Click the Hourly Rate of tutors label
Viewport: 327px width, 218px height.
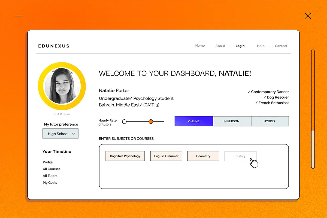click(x=107, y=122)
